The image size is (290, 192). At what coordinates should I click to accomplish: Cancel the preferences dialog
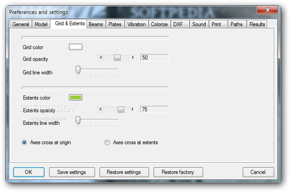pos(258,172)
